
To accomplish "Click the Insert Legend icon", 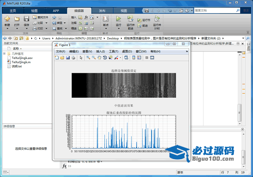I will 139,58.
